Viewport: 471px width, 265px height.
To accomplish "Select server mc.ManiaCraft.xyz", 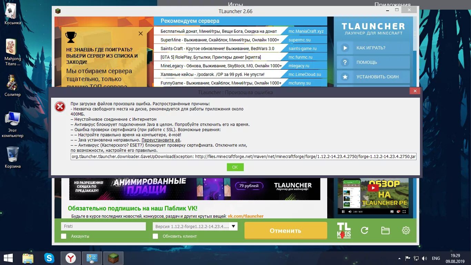I will tap(306, 31).
